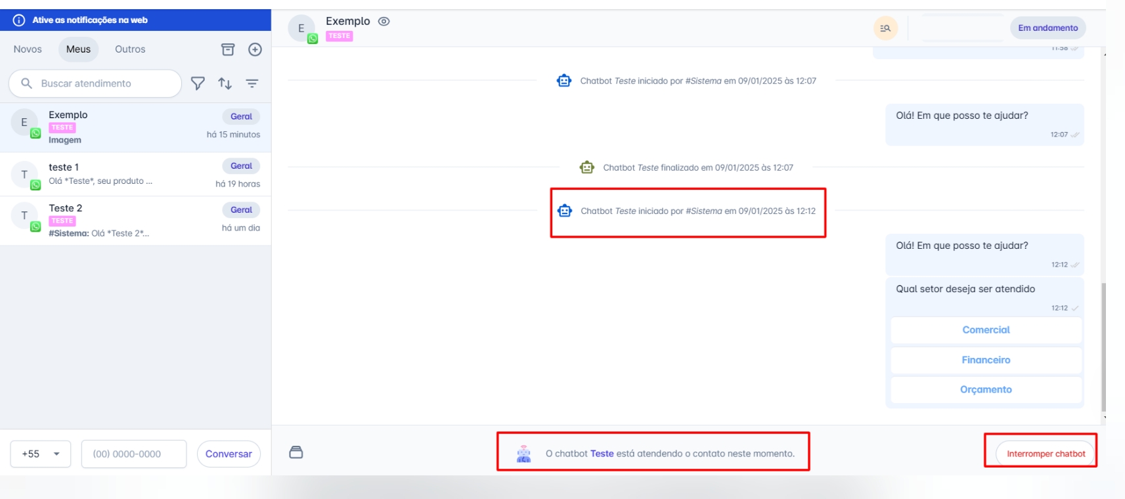Select the Meus tab

pos(78,49)
